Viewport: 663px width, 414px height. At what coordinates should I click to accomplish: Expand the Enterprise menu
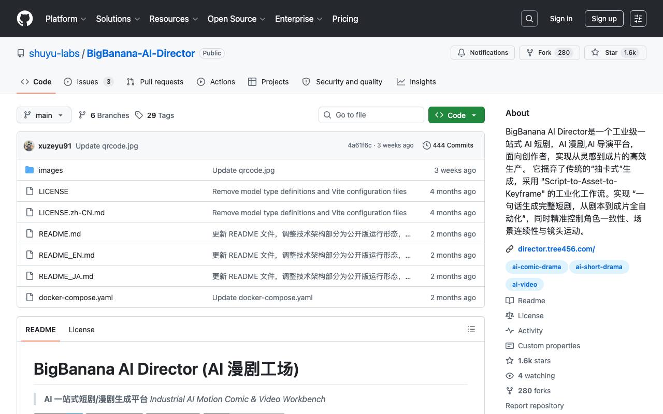point(299,19)
